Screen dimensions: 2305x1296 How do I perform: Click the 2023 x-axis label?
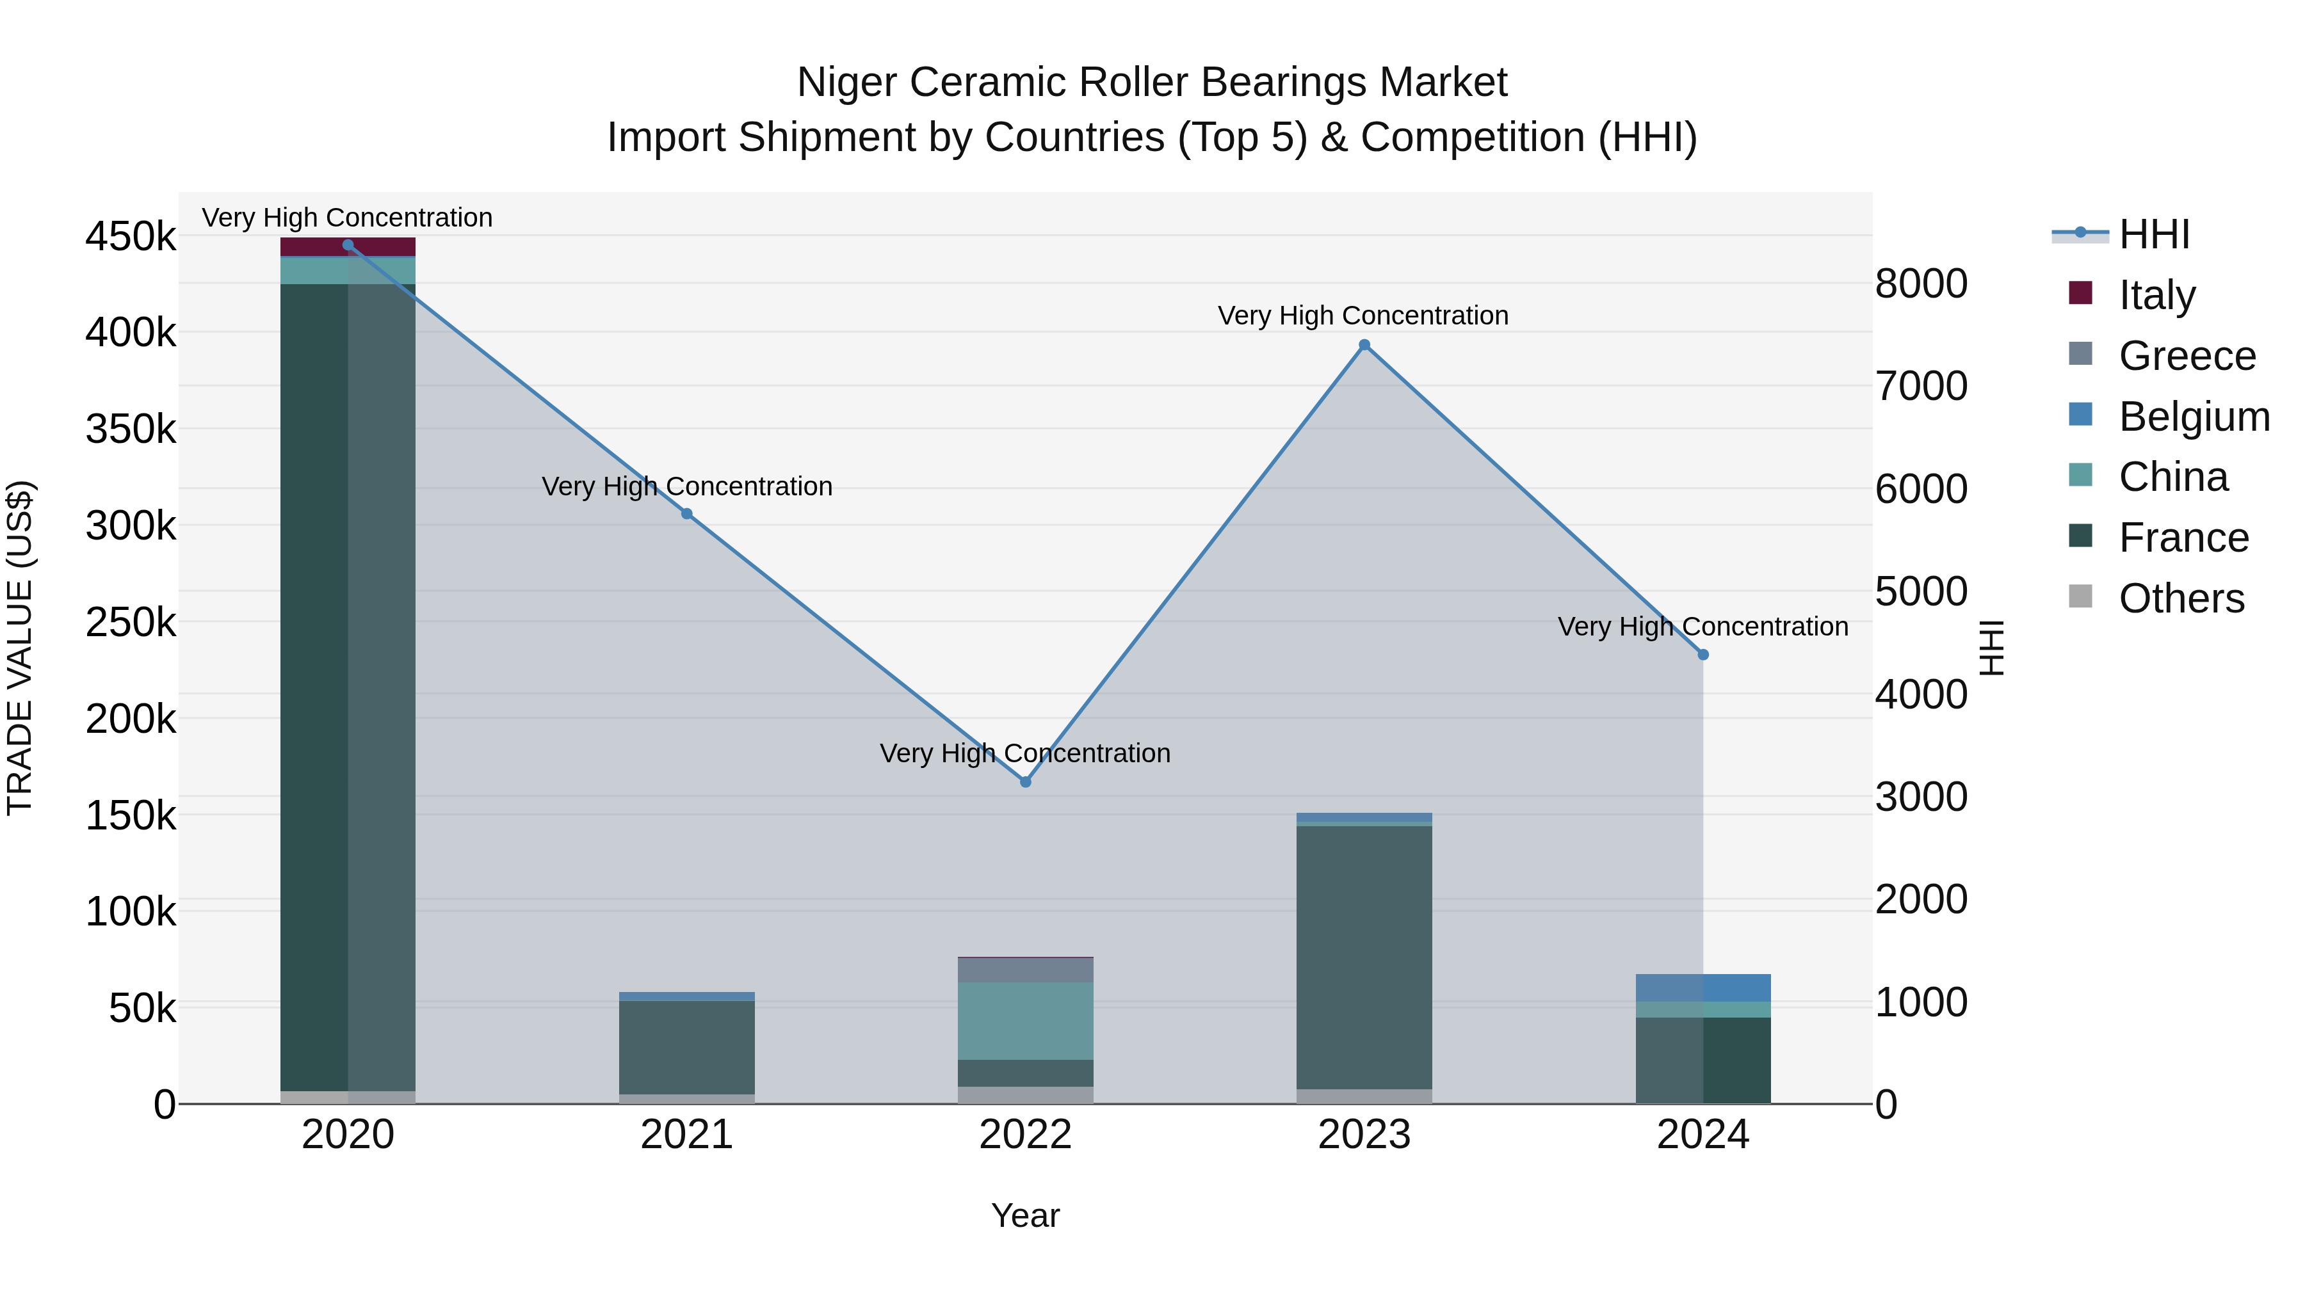1364,1135
